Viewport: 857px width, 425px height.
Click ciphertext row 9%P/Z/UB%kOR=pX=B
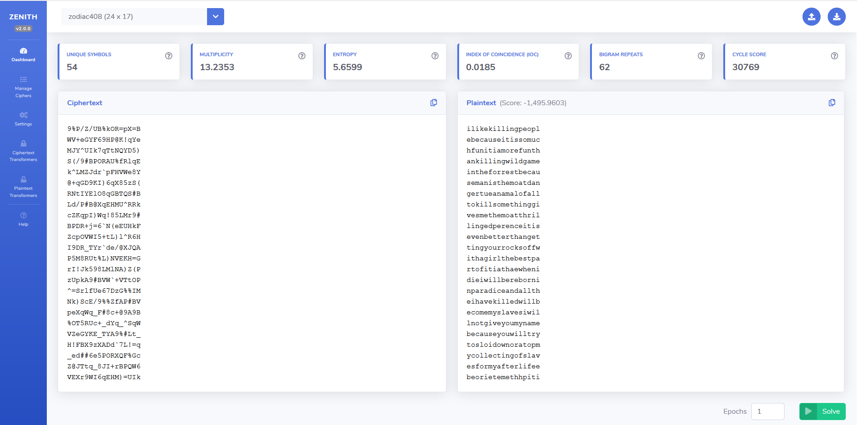click(x=104, y=129)
